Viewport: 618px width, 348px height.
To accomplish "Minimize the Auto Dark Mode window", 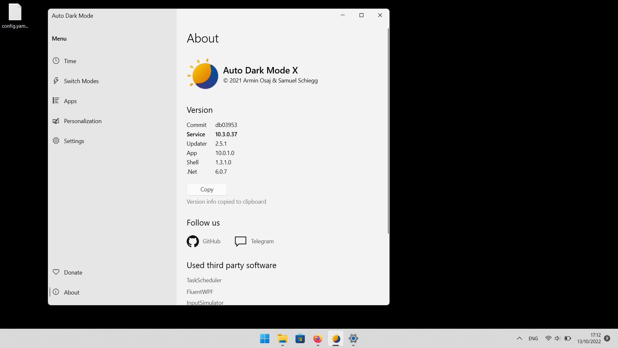I will point(343,15).
